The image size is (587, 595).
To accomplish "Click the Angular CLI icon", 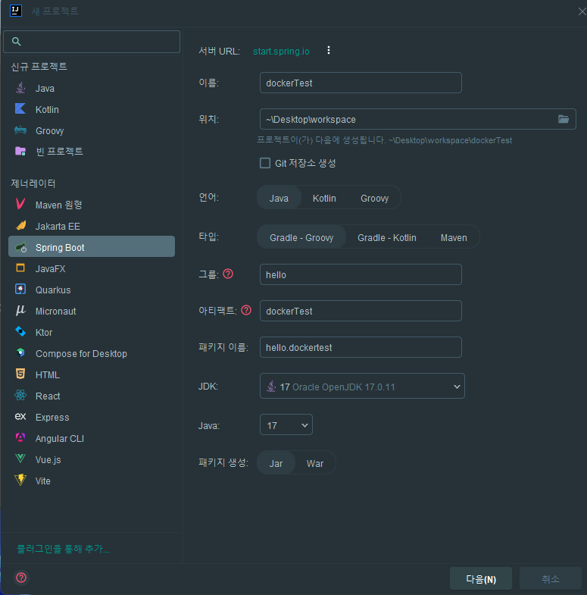I will coord(20,437).
